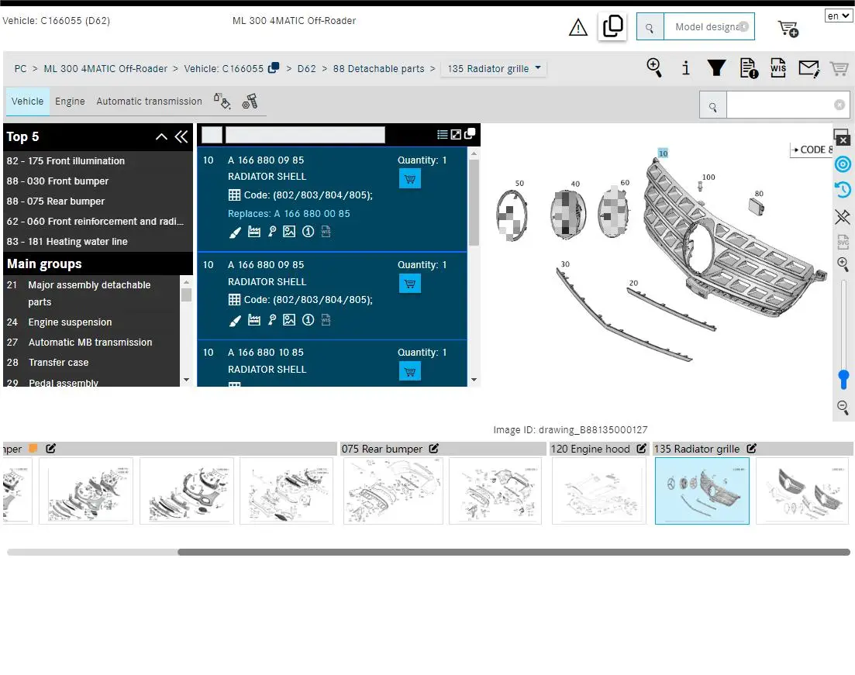The image size is (855, 675).
Task: Collapse the Top 5 section chevron
Action: tap(161, 137)
